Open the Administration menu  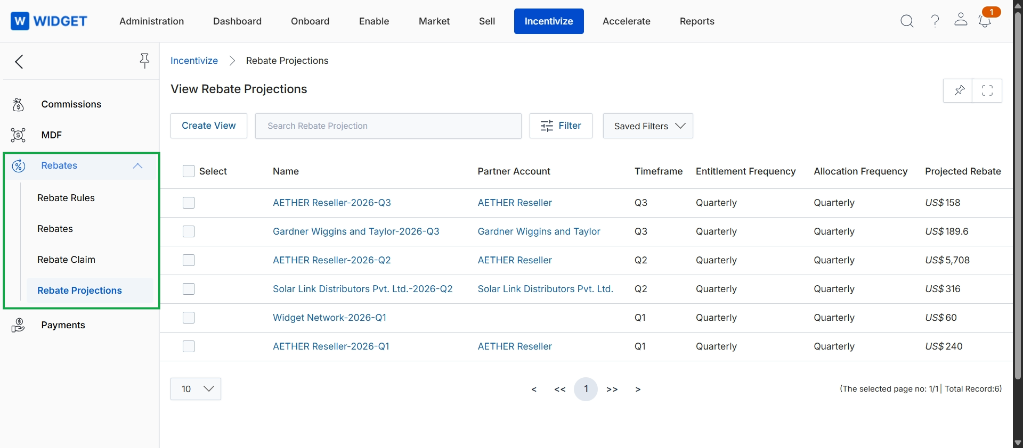click(152, 21)
